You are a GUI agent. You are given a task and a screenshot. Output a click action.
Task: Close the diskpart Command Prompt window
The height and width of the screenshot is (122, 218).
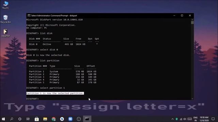pyautogui.click(x=190, y=16)
